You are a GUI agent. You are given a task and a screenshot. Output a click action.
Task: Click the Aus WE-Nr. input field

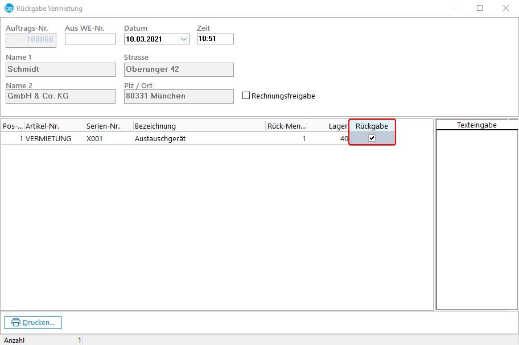90,39
